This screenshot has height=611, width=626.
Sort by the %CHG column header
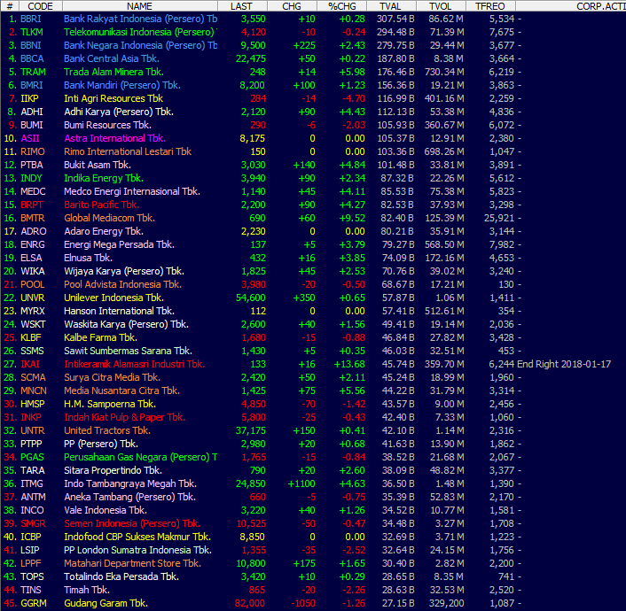[x=341, y=6]
